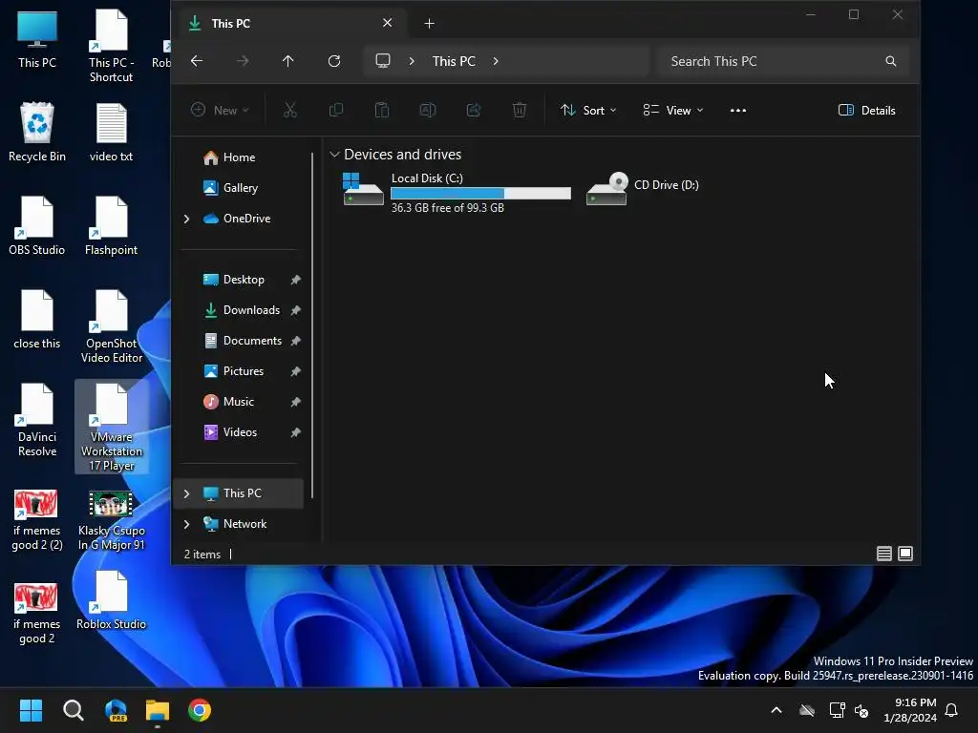The image size is (978, 733).
Task: Select OpenShot Video Editor shortcut
Action: (x=112, y=326)
